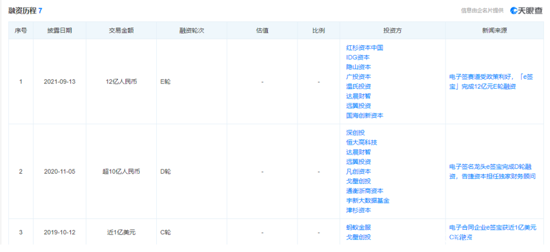Select the amount 近1亿美元
The image size is (550, 252).
(121, 232)
